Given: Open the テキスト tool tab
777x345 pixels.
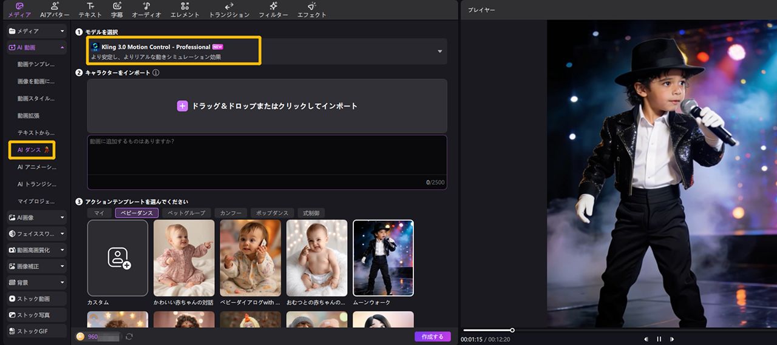Looking at the screenshot, I should (x=90, y=10).
